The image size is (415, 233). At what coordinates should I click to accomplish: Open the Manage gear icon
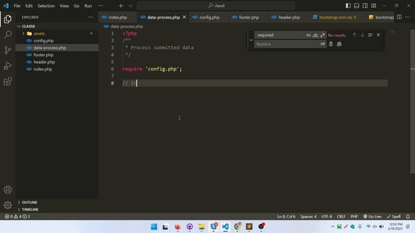[x=8, y=205]
